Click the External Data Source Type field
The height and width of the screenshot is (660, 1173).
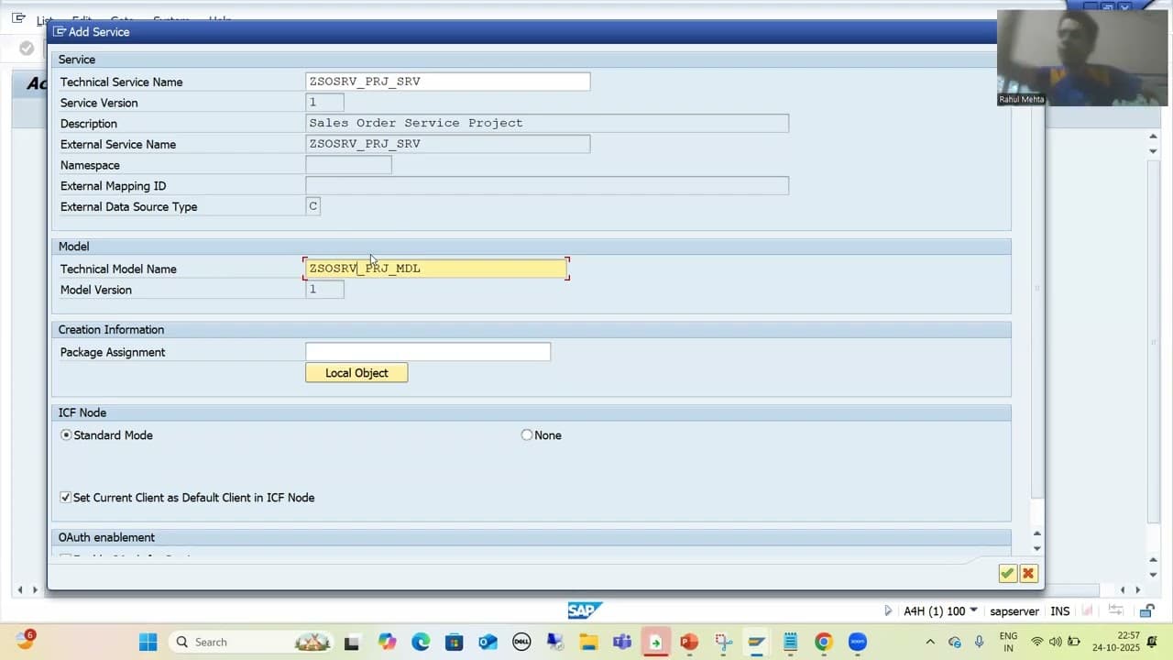pos(312,206)
